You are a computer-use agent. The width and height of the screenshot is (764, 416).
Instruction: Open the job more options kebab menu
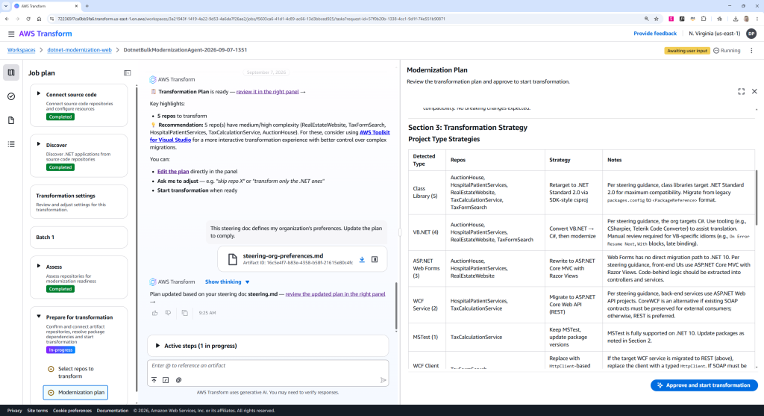[751, 51]
